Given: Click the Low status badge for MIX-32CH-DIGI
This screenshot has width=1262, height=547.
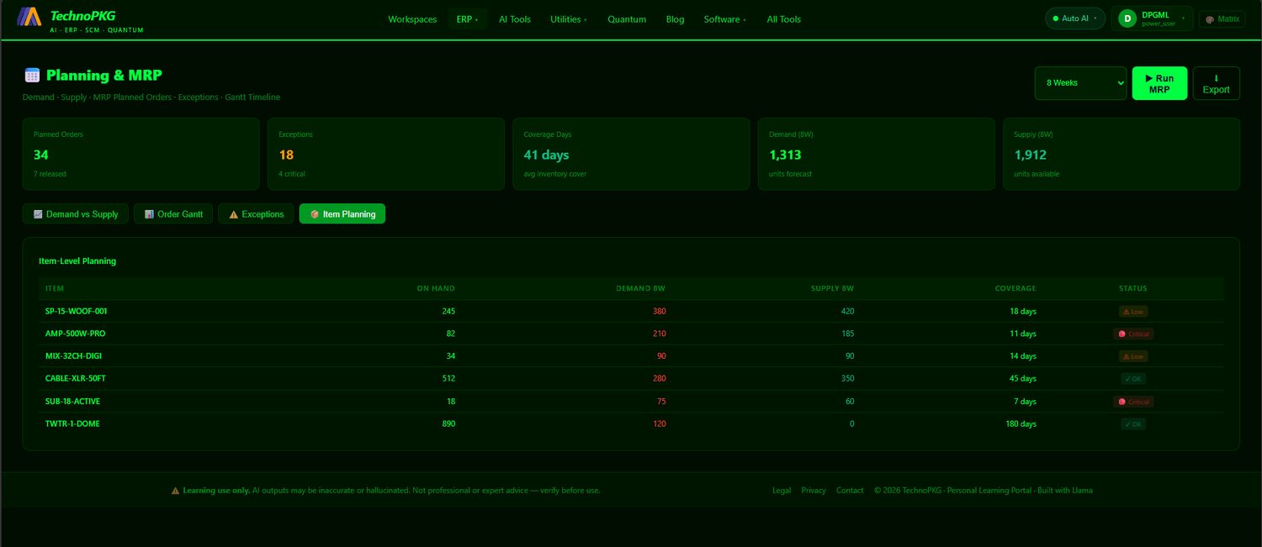Looking at the screenshot, I should click(x=1133, y=356).
